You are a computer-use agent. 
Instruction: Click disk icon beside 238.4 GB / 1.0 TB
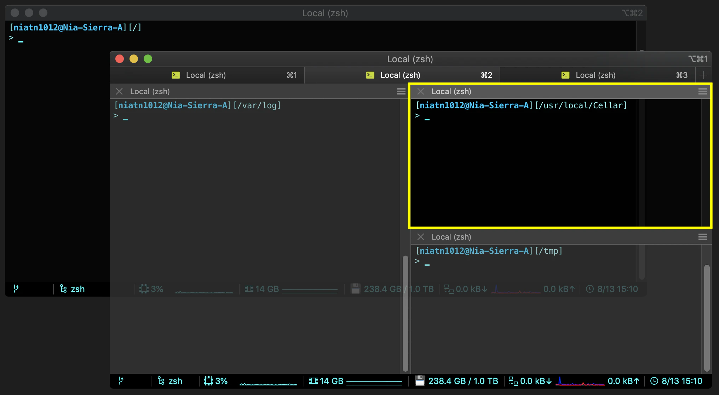point(420,381)
